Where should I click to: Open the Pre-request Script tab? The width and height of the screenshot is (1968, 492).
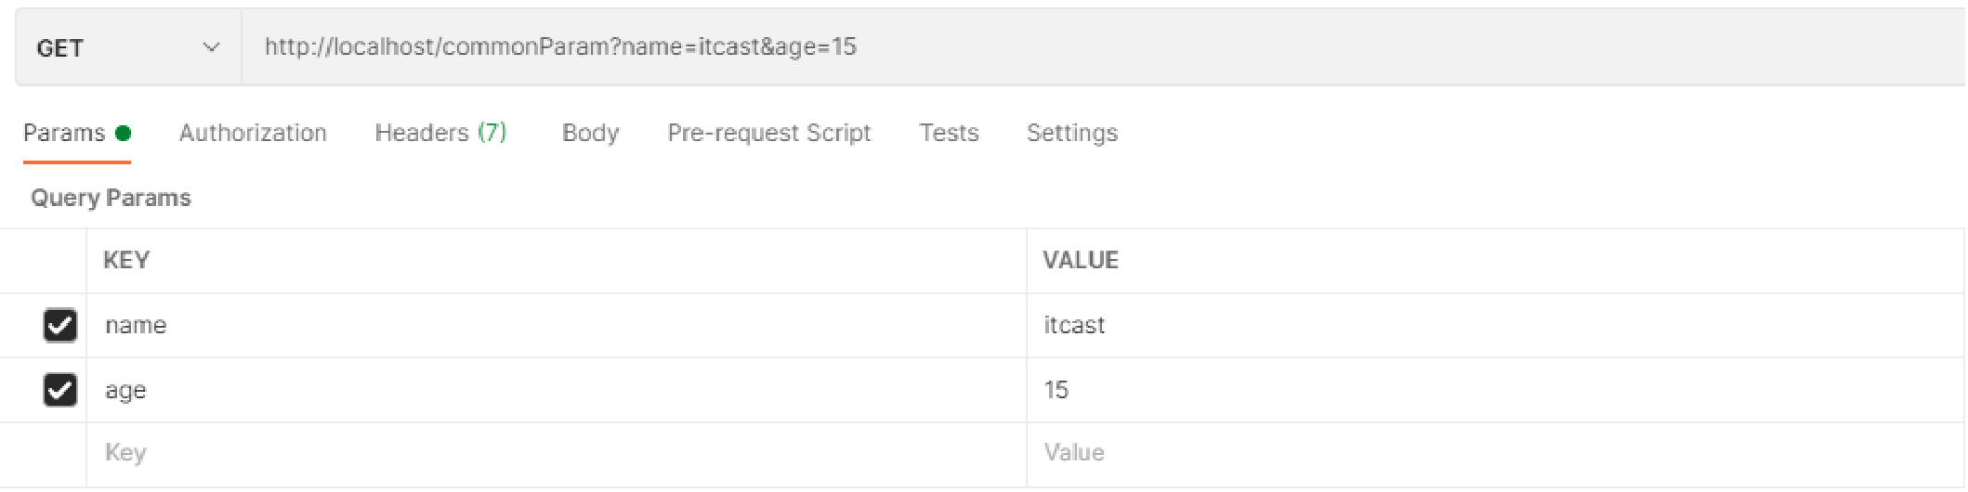pyautogui.click(x=768, y=134)
